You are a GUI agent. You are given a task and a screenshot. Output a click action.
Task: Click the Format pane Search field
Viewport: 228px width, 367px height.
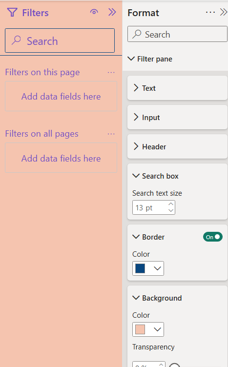tap(177, 34)
